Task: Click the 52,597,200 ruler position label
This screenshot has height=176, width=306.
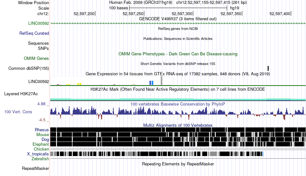Action: tap(84, 14)
